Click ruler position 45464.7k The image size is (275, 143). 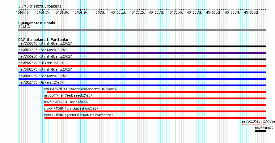[42, 12]
